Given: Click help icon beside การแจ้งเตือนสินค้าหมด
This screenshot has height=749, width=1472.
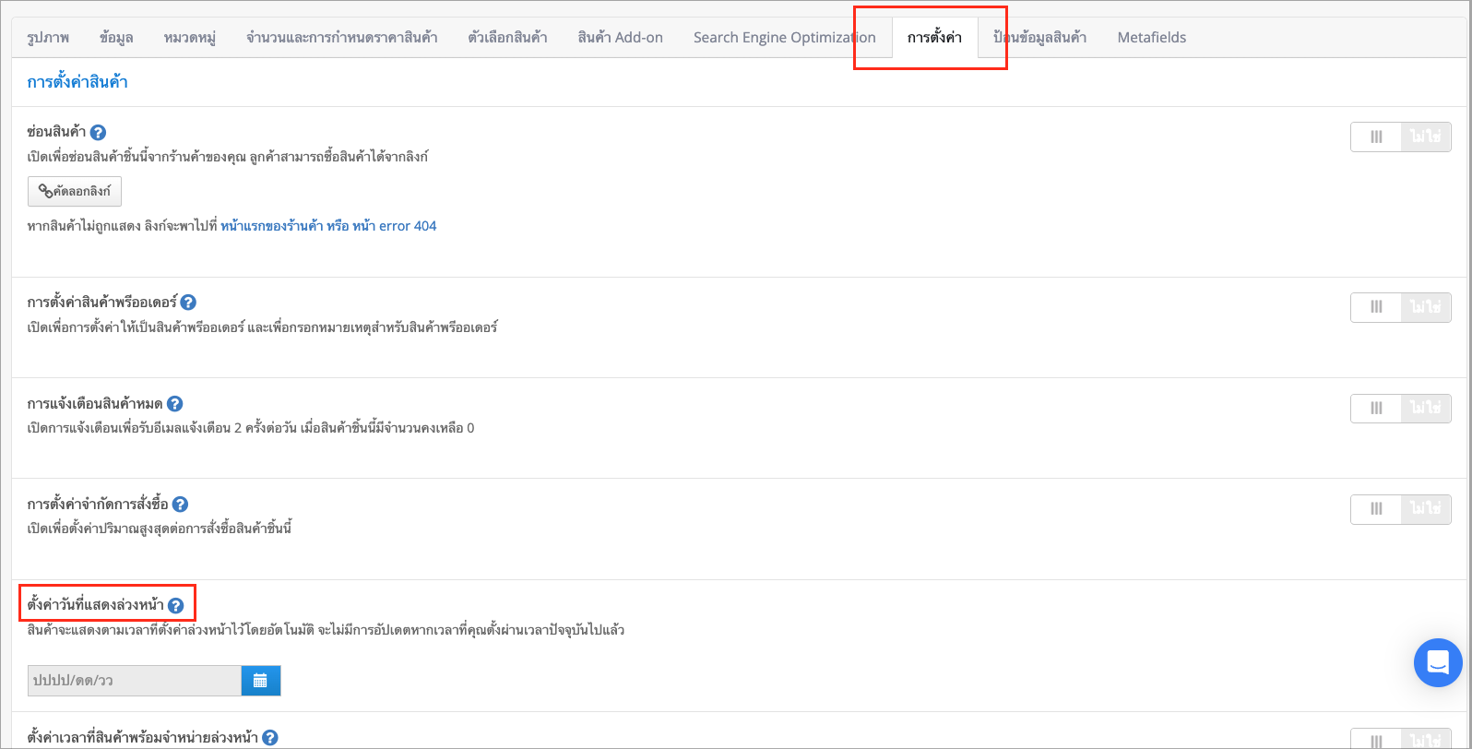Looking at the screenshot, I should pyautogui.click(x=174, y=403).
